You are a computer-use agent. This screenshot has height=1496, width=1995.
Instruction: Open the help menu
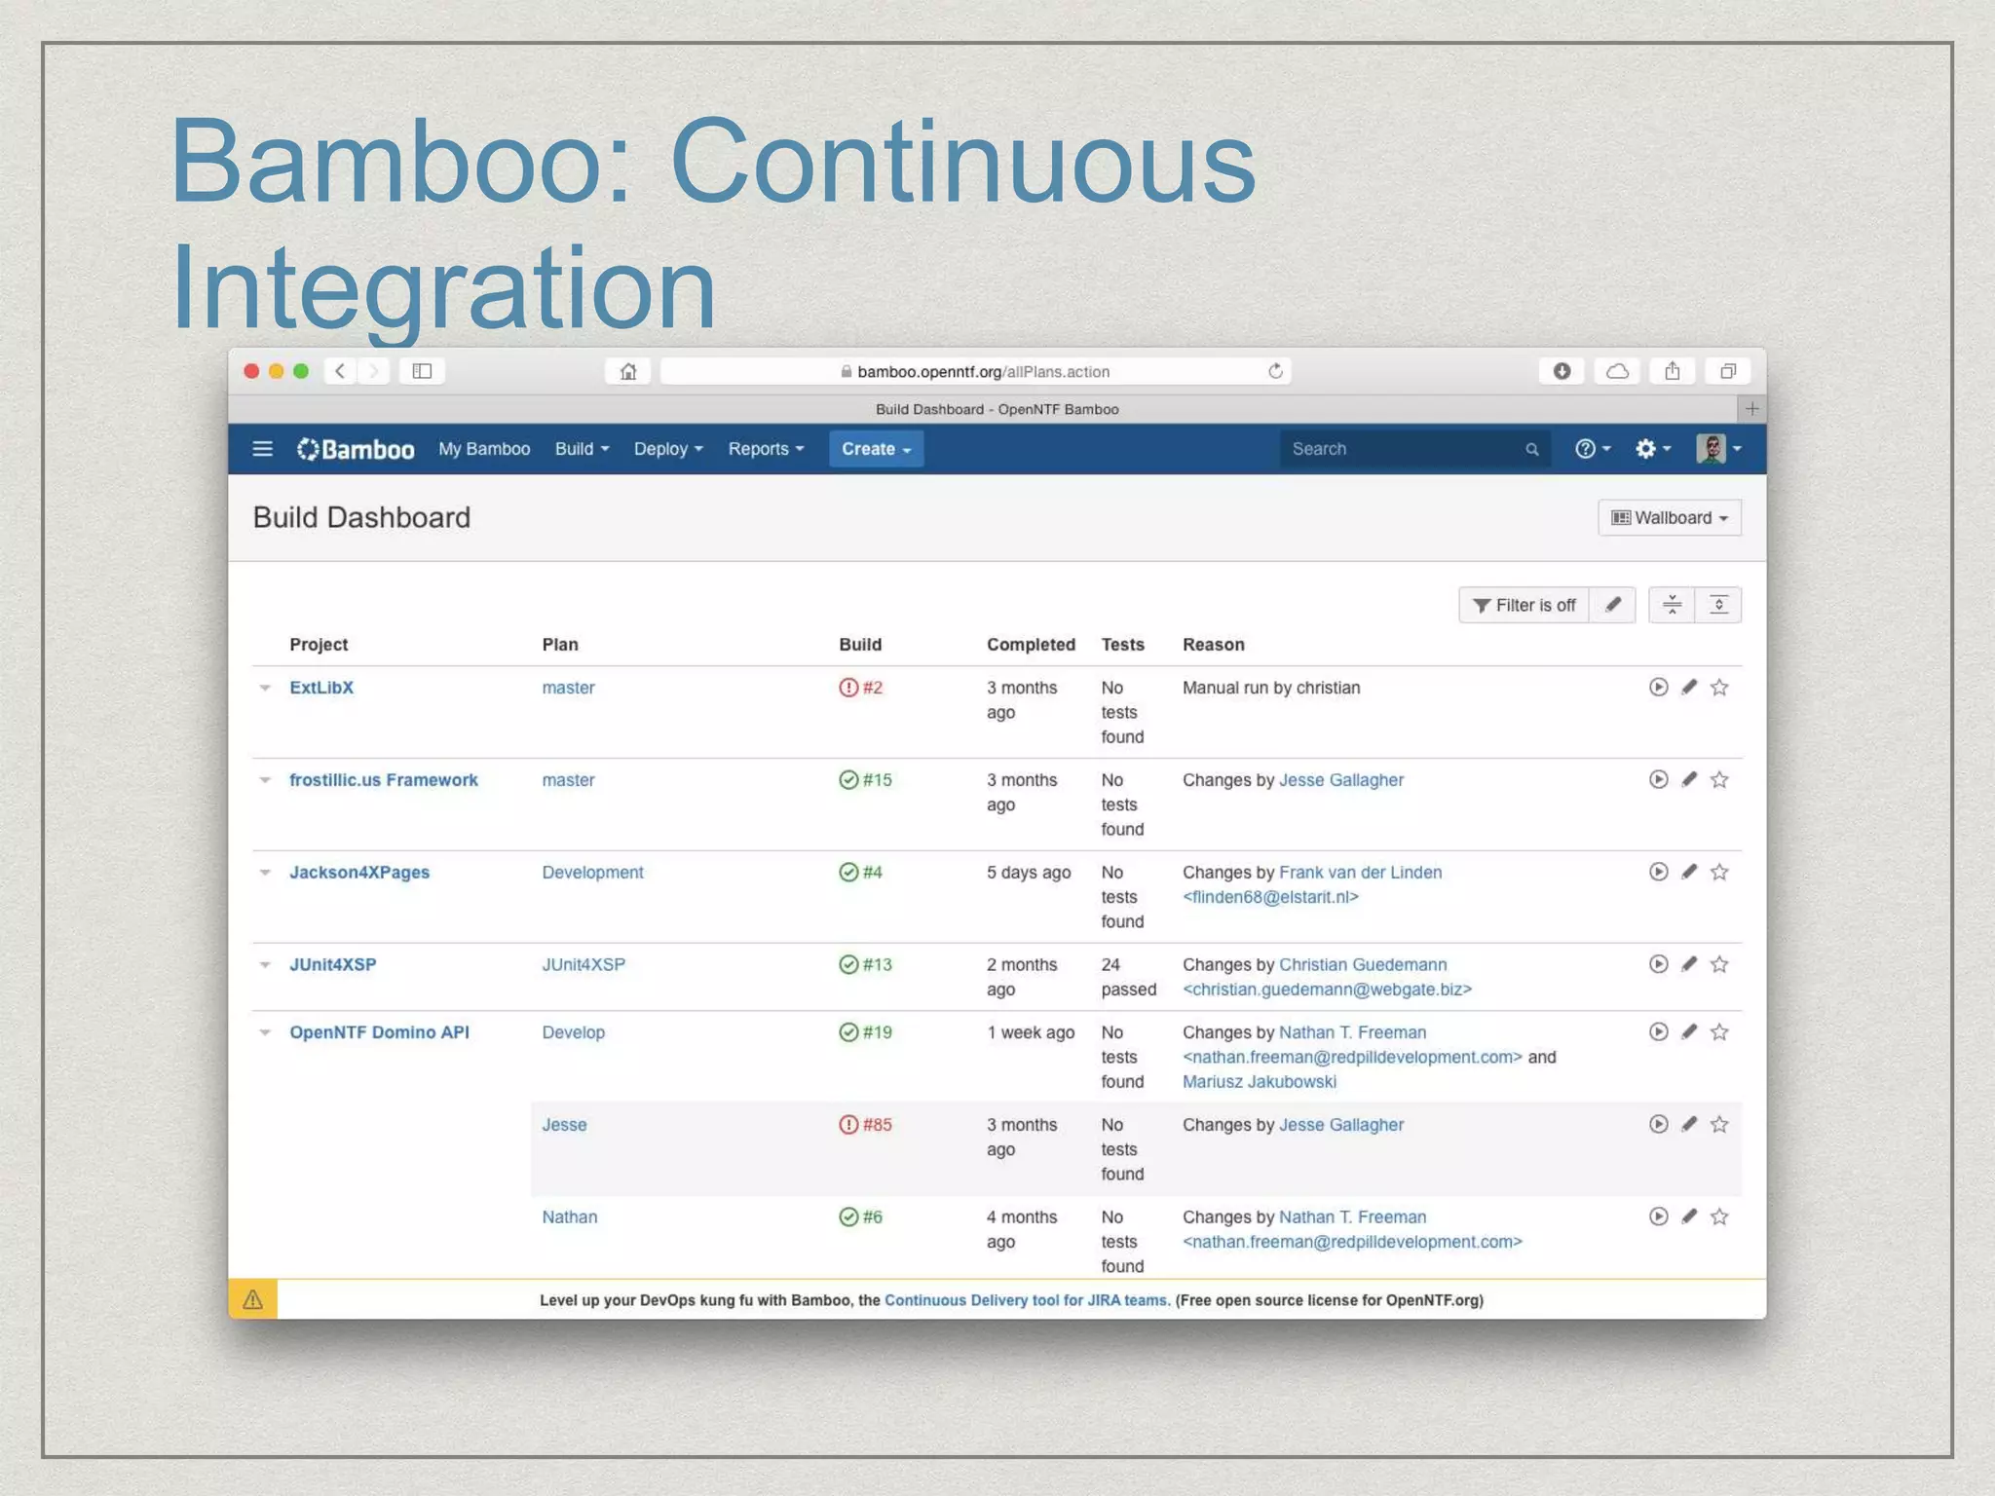click(1593, 449)
